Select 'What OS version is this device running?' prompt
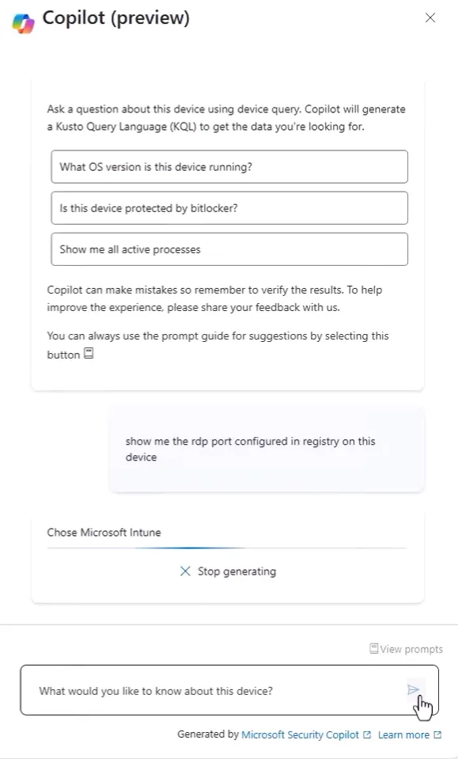This screenshot has height=759, width=458. (229, 167)
